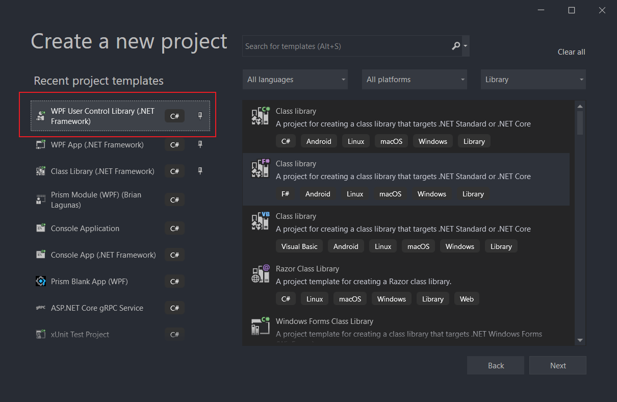The width and height of the screenshot is (617, 402).
Task: Click the Prism Blank App (WPF) icon
Action: (x=41, y=282)
